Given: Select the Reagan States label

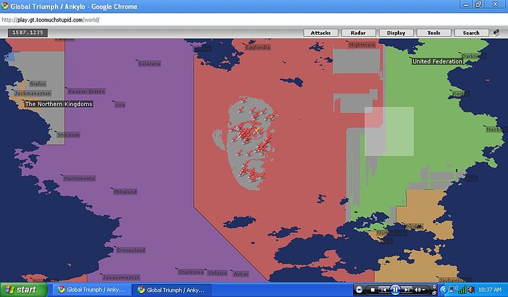Looking at the screenshot, I should pyautogui.click(x=86, y=91).
